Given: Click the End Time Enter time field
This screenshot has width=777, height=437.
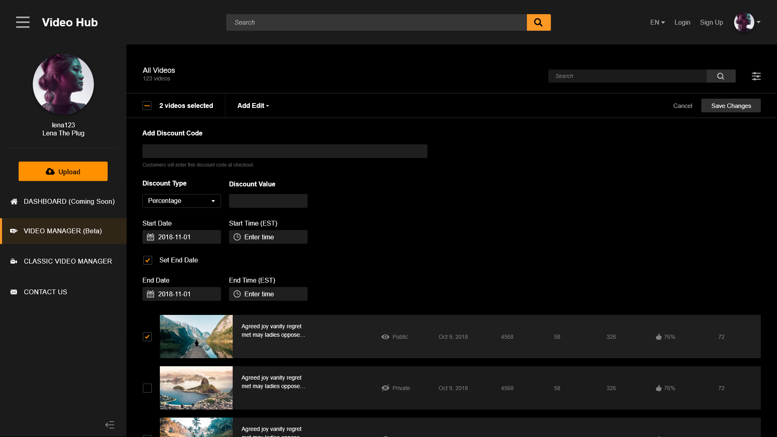Looking at the screenshot, I should (x=268, y=294).
